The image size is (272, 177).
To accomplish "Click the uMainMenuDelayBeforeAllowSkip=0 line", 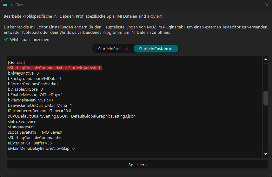I will (x=41, y=148).
